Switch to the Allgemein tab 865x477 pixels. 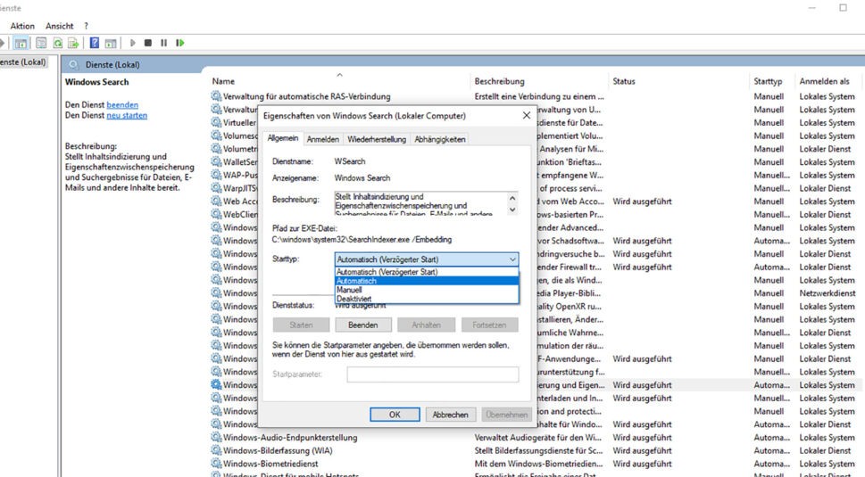283,138
